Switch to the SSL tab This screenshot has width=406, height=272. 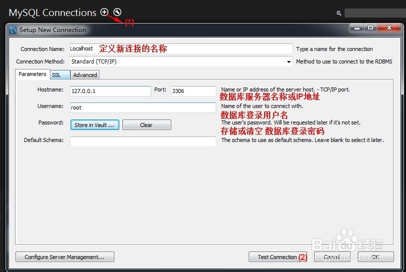60,75
